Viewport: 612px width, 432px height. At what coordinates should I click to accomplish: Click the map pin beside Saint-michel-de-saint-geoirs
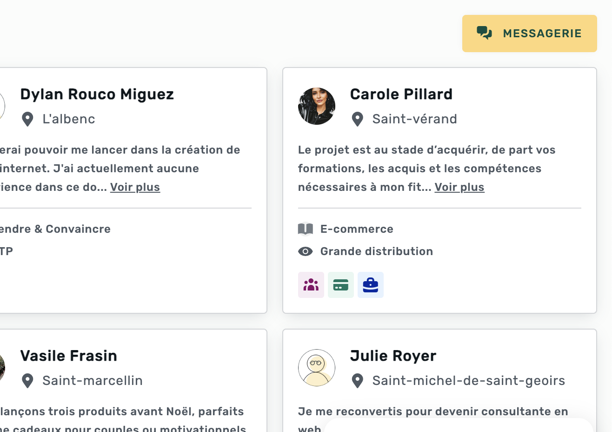(357, 381)
